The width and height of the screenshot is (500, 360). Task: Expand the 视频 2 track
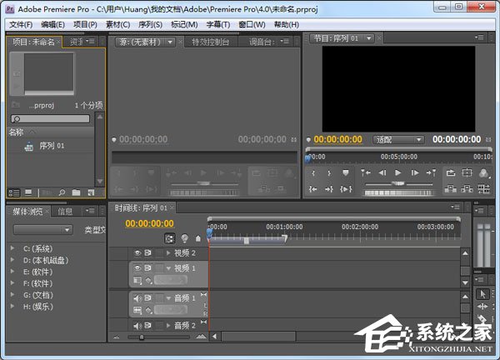pyautogui.click(x=168, y=252)
